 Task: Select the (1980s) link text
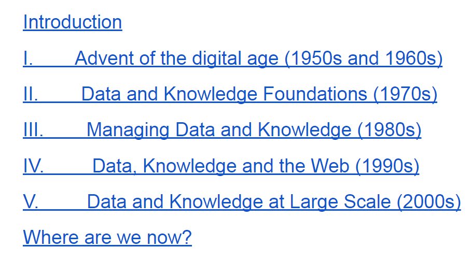[x=389, y=130]
